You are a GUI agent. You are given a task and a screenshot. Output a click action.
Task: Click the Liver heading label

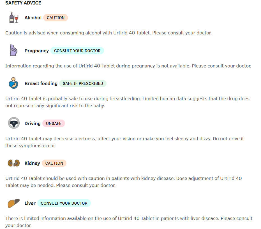coord(30,203)
